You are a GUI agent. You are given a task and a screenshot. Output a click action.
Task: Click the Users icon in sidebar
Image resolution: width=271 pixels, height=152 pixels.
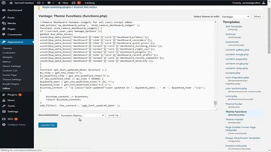click(x=4, y=100)
